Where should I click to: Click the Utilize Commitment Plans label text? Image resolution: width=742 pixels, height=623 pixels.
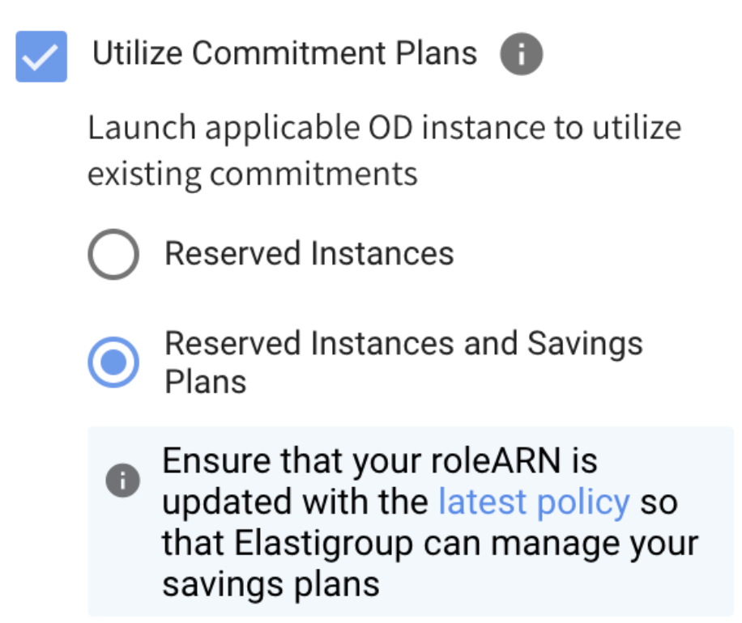(284, 54)
